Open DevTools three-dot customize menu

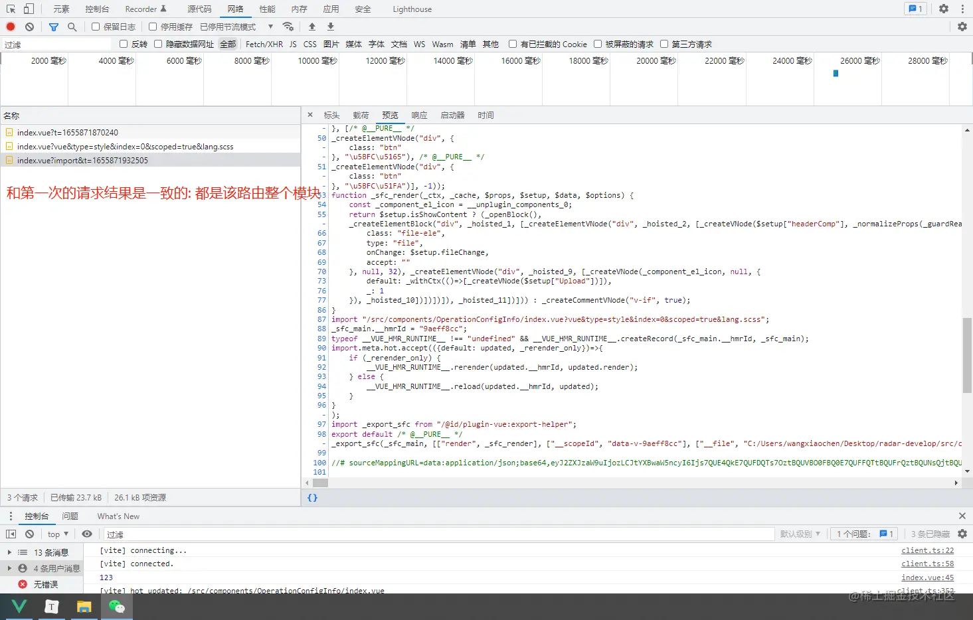[x=962, y=9]
